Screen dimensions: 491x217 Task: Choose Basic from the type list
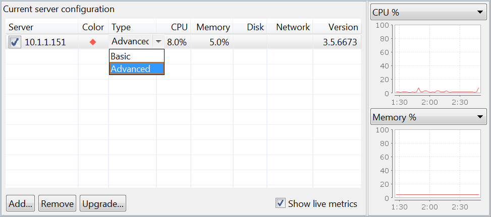(x=137, y=56)
